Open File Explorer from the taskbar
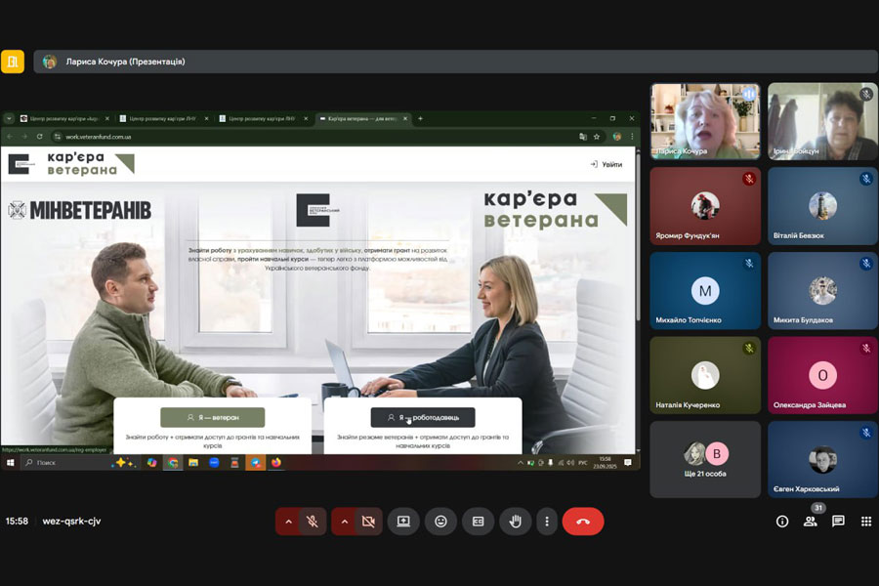Image resolution: width=879 pixels, height=586 pixels. coord(193,463)
